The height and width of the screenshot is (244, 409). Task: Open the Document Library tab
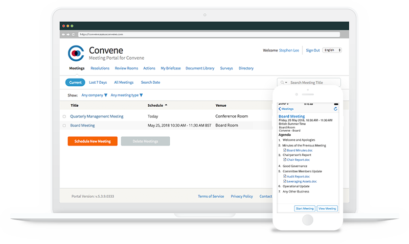tap(200, 68)
